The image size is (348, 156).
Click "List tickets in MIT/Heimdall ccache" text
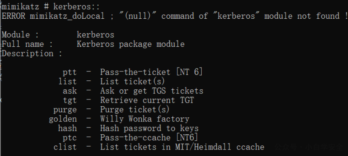(182, 147)
